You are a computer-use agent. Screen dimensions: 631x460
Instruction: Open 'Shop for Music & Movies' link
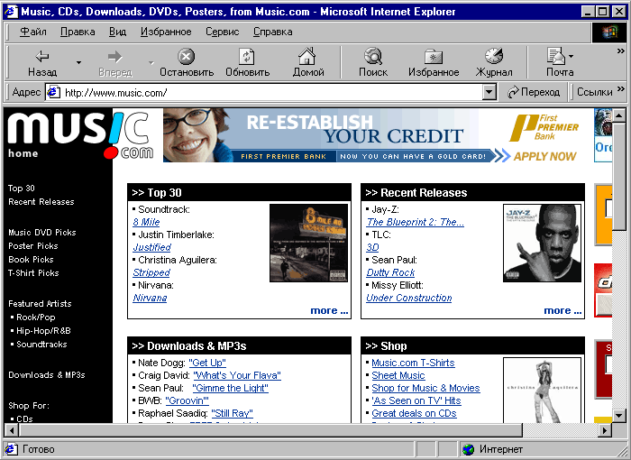pos(425,388)
